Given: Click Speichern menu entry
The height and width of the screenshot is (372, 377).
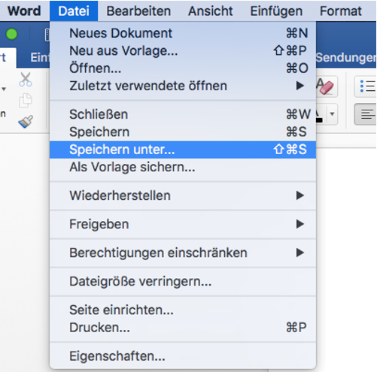Looking at the screenshot, I should point(183,132).
